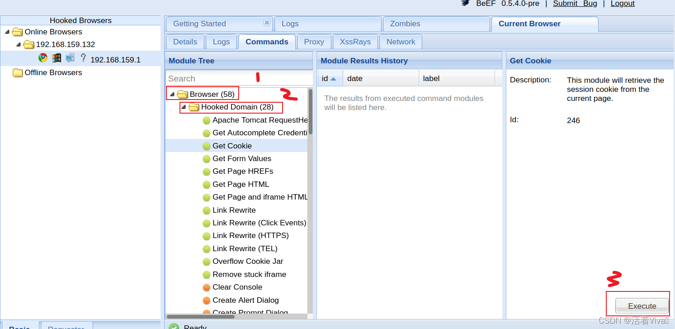Click the module Search input field
Image resolution: width=675 pixels, height=329 pixels.
click(x=239, y=78)
